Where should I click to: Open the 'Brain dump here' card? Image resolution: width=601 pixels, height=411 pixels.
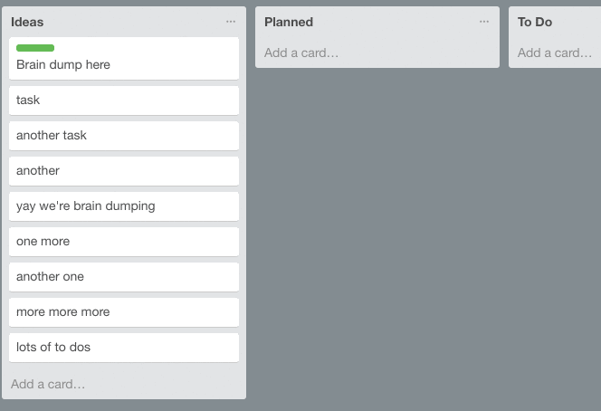click(x=124, y=59)
